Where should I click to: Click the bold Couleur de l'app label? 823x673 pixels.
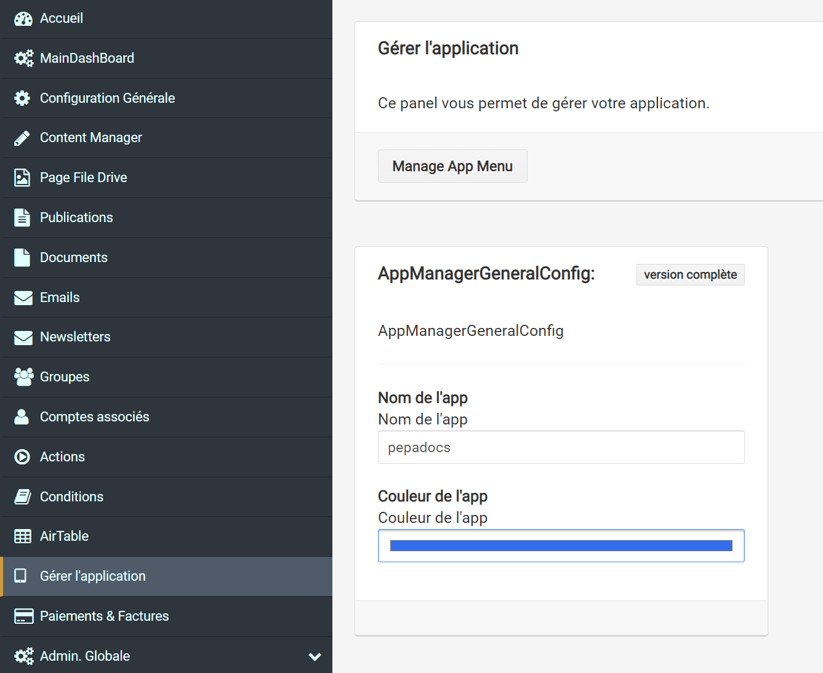pos(433,496)
